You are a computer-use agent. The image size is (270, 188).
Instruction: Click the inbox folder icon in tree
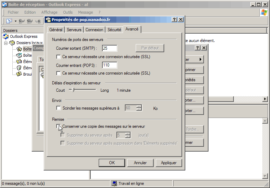point(19,49)
